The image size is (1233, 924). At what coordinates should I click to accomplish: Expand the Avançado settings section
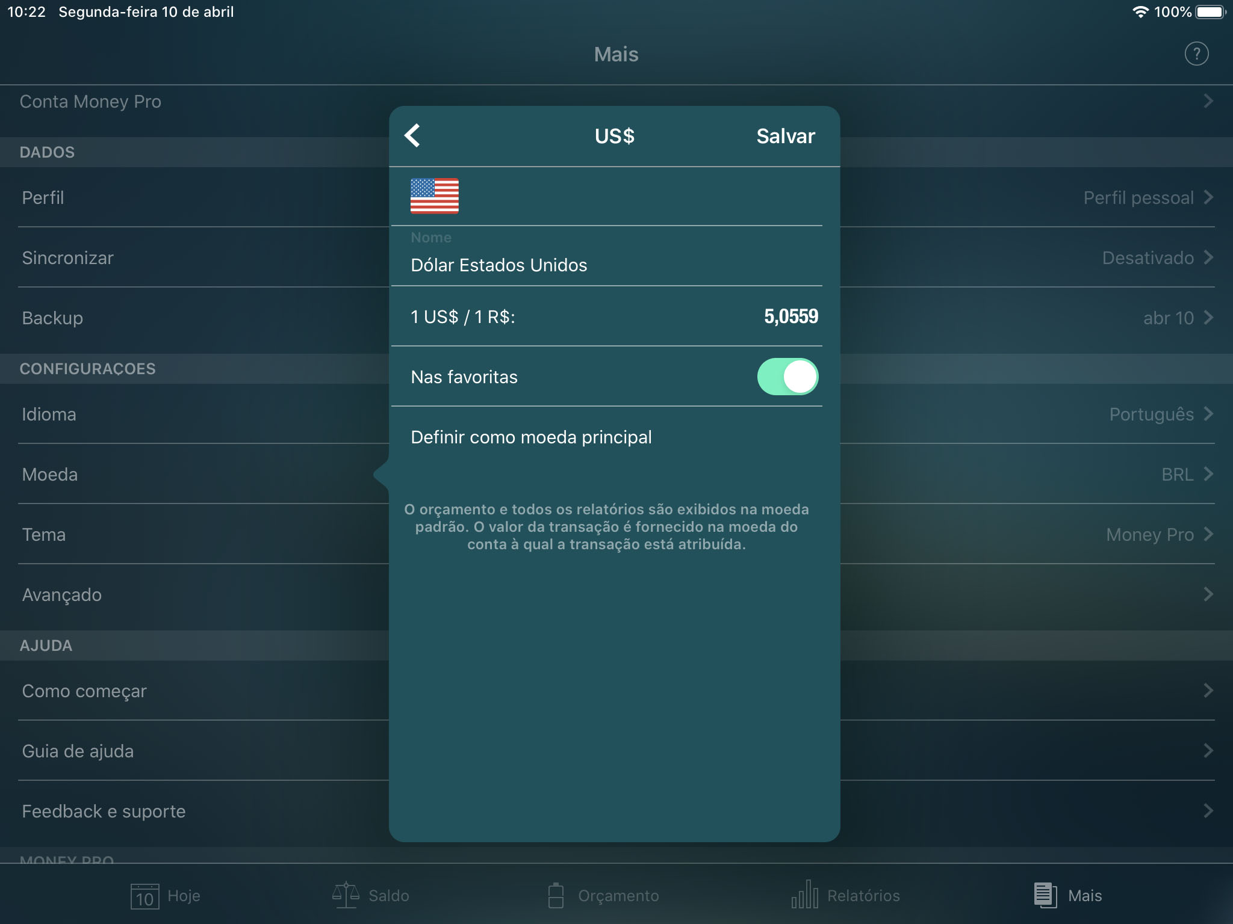(x=616, y=594)
